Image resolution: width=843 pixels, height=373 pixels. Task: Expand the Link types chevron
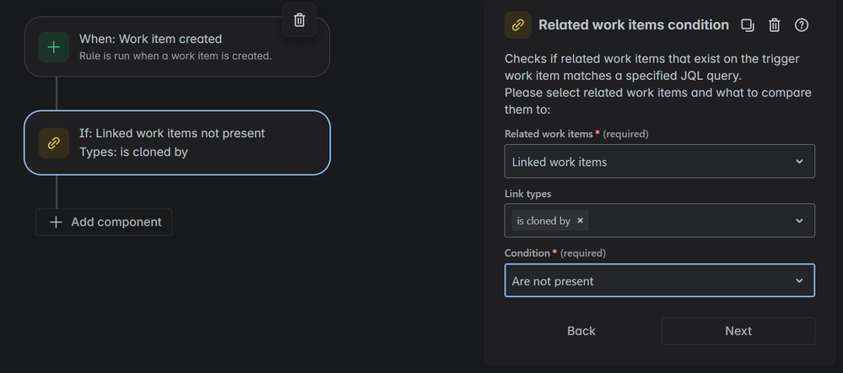point(799,221)
